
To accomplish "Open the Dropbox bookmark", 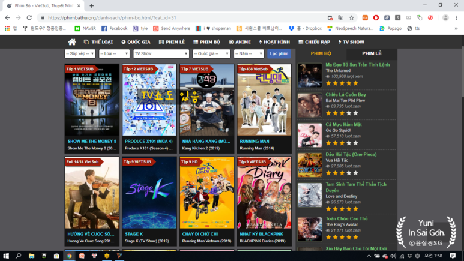I will point(305,28).
